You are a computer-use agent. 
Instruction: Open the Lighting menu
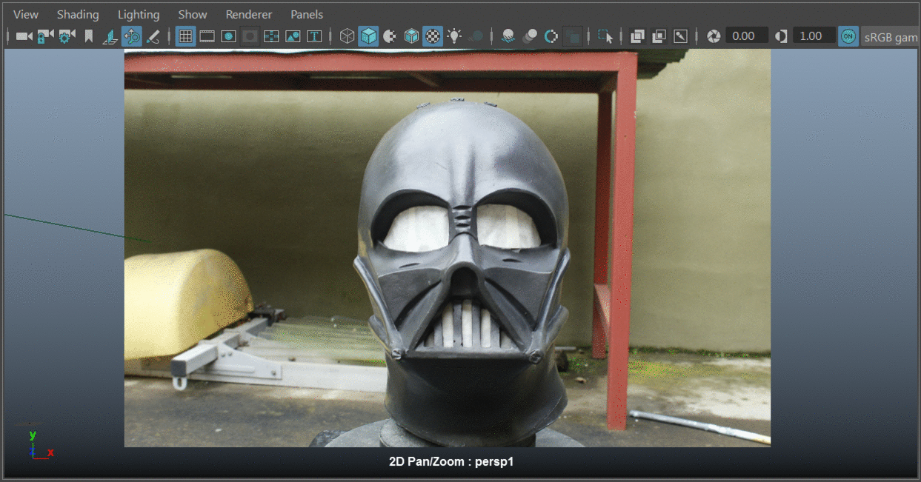139,14
